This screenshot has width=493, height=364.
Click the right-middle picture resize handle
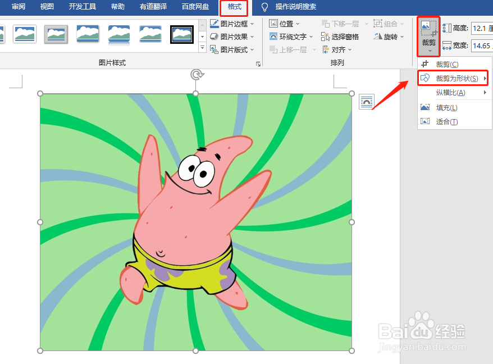point(352,222)
